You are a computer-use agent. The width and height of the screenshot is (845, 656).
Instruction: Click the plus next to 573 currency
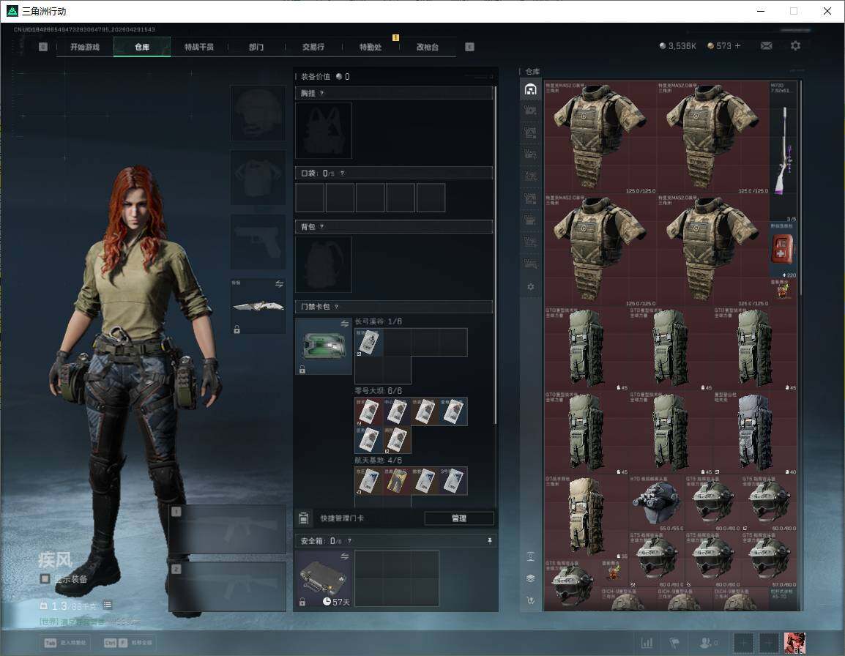coord(737,46)
